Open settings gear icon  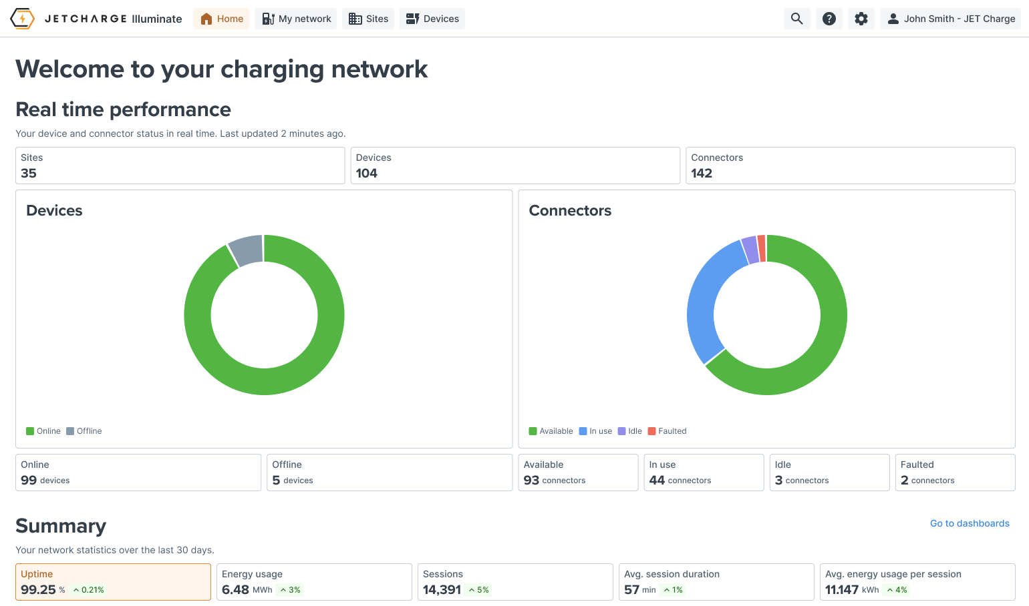pos(861,19)
